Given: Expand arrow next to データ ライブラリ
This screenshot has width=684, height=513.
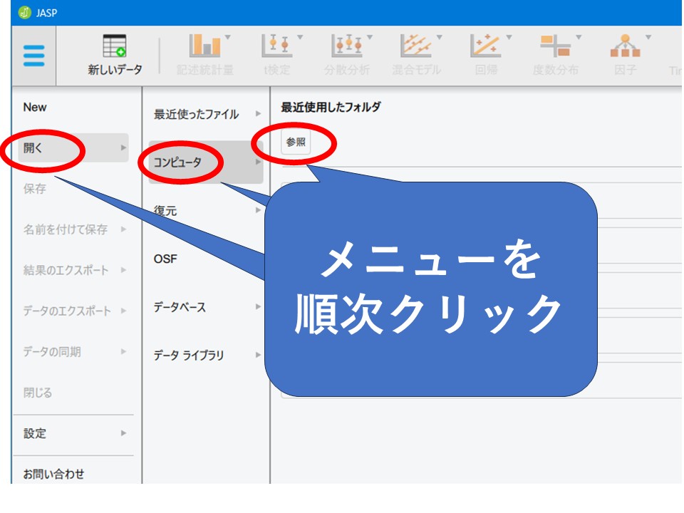Looking at the screenshot, I should click(258, 355).
